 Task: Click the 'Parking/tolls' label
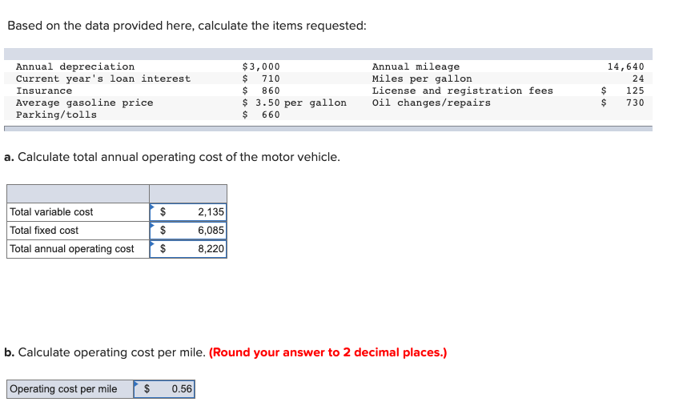(x=56, y=115)
